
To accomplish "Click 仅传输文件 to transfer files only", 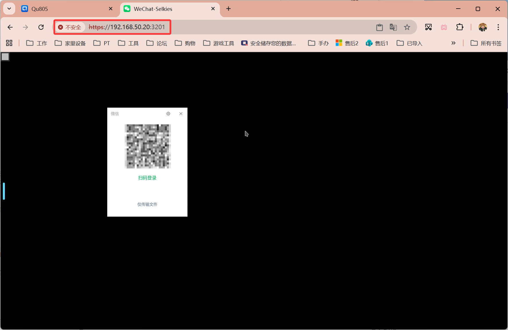I will coord(147,204).
